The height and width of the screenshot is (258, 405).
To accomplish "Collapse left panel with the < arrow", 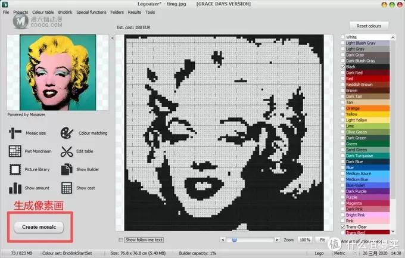I will 113,38.
